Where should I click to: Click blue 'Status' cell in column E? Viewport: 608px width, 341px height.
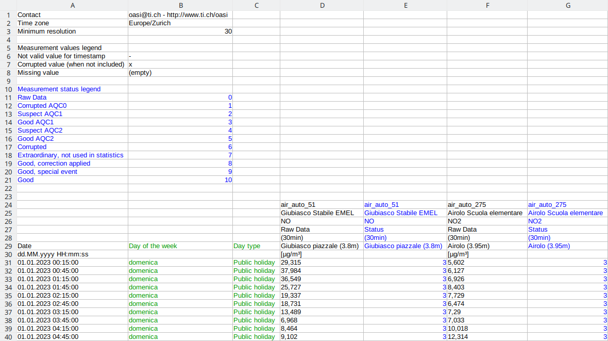point(405,229)
